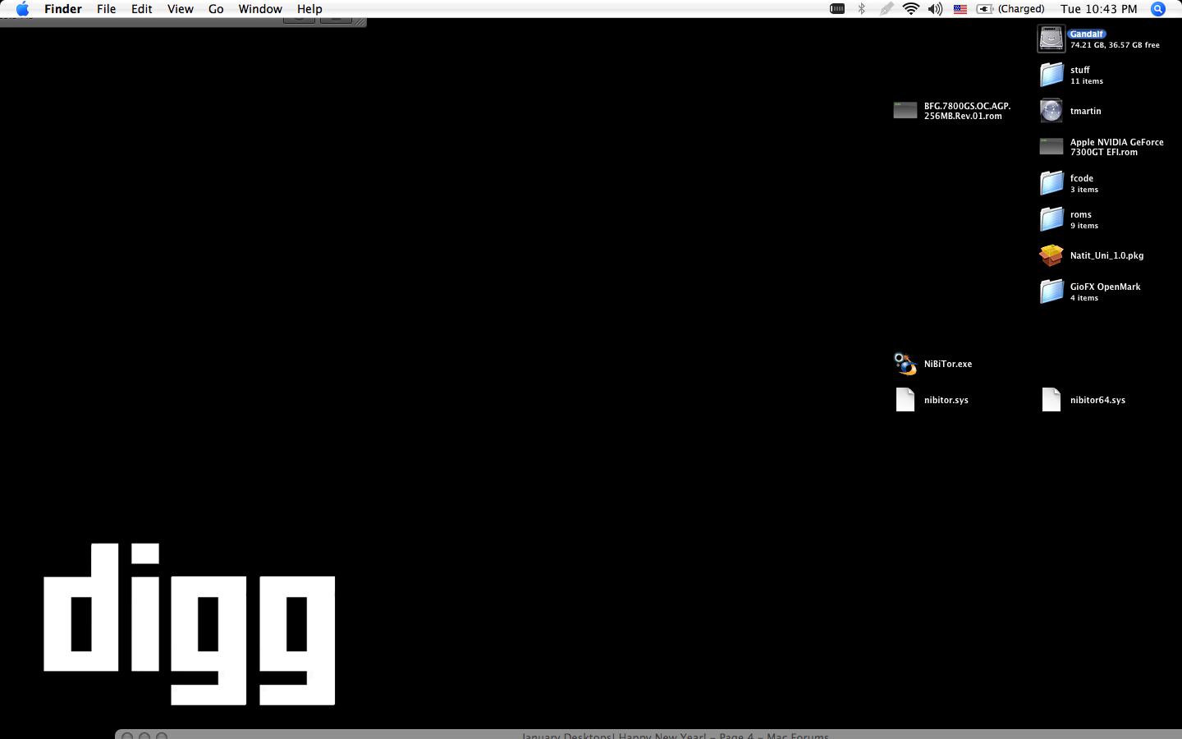Screen dimensions: 1182x739
Task: Open the View menu
Action: coord(180,9)
